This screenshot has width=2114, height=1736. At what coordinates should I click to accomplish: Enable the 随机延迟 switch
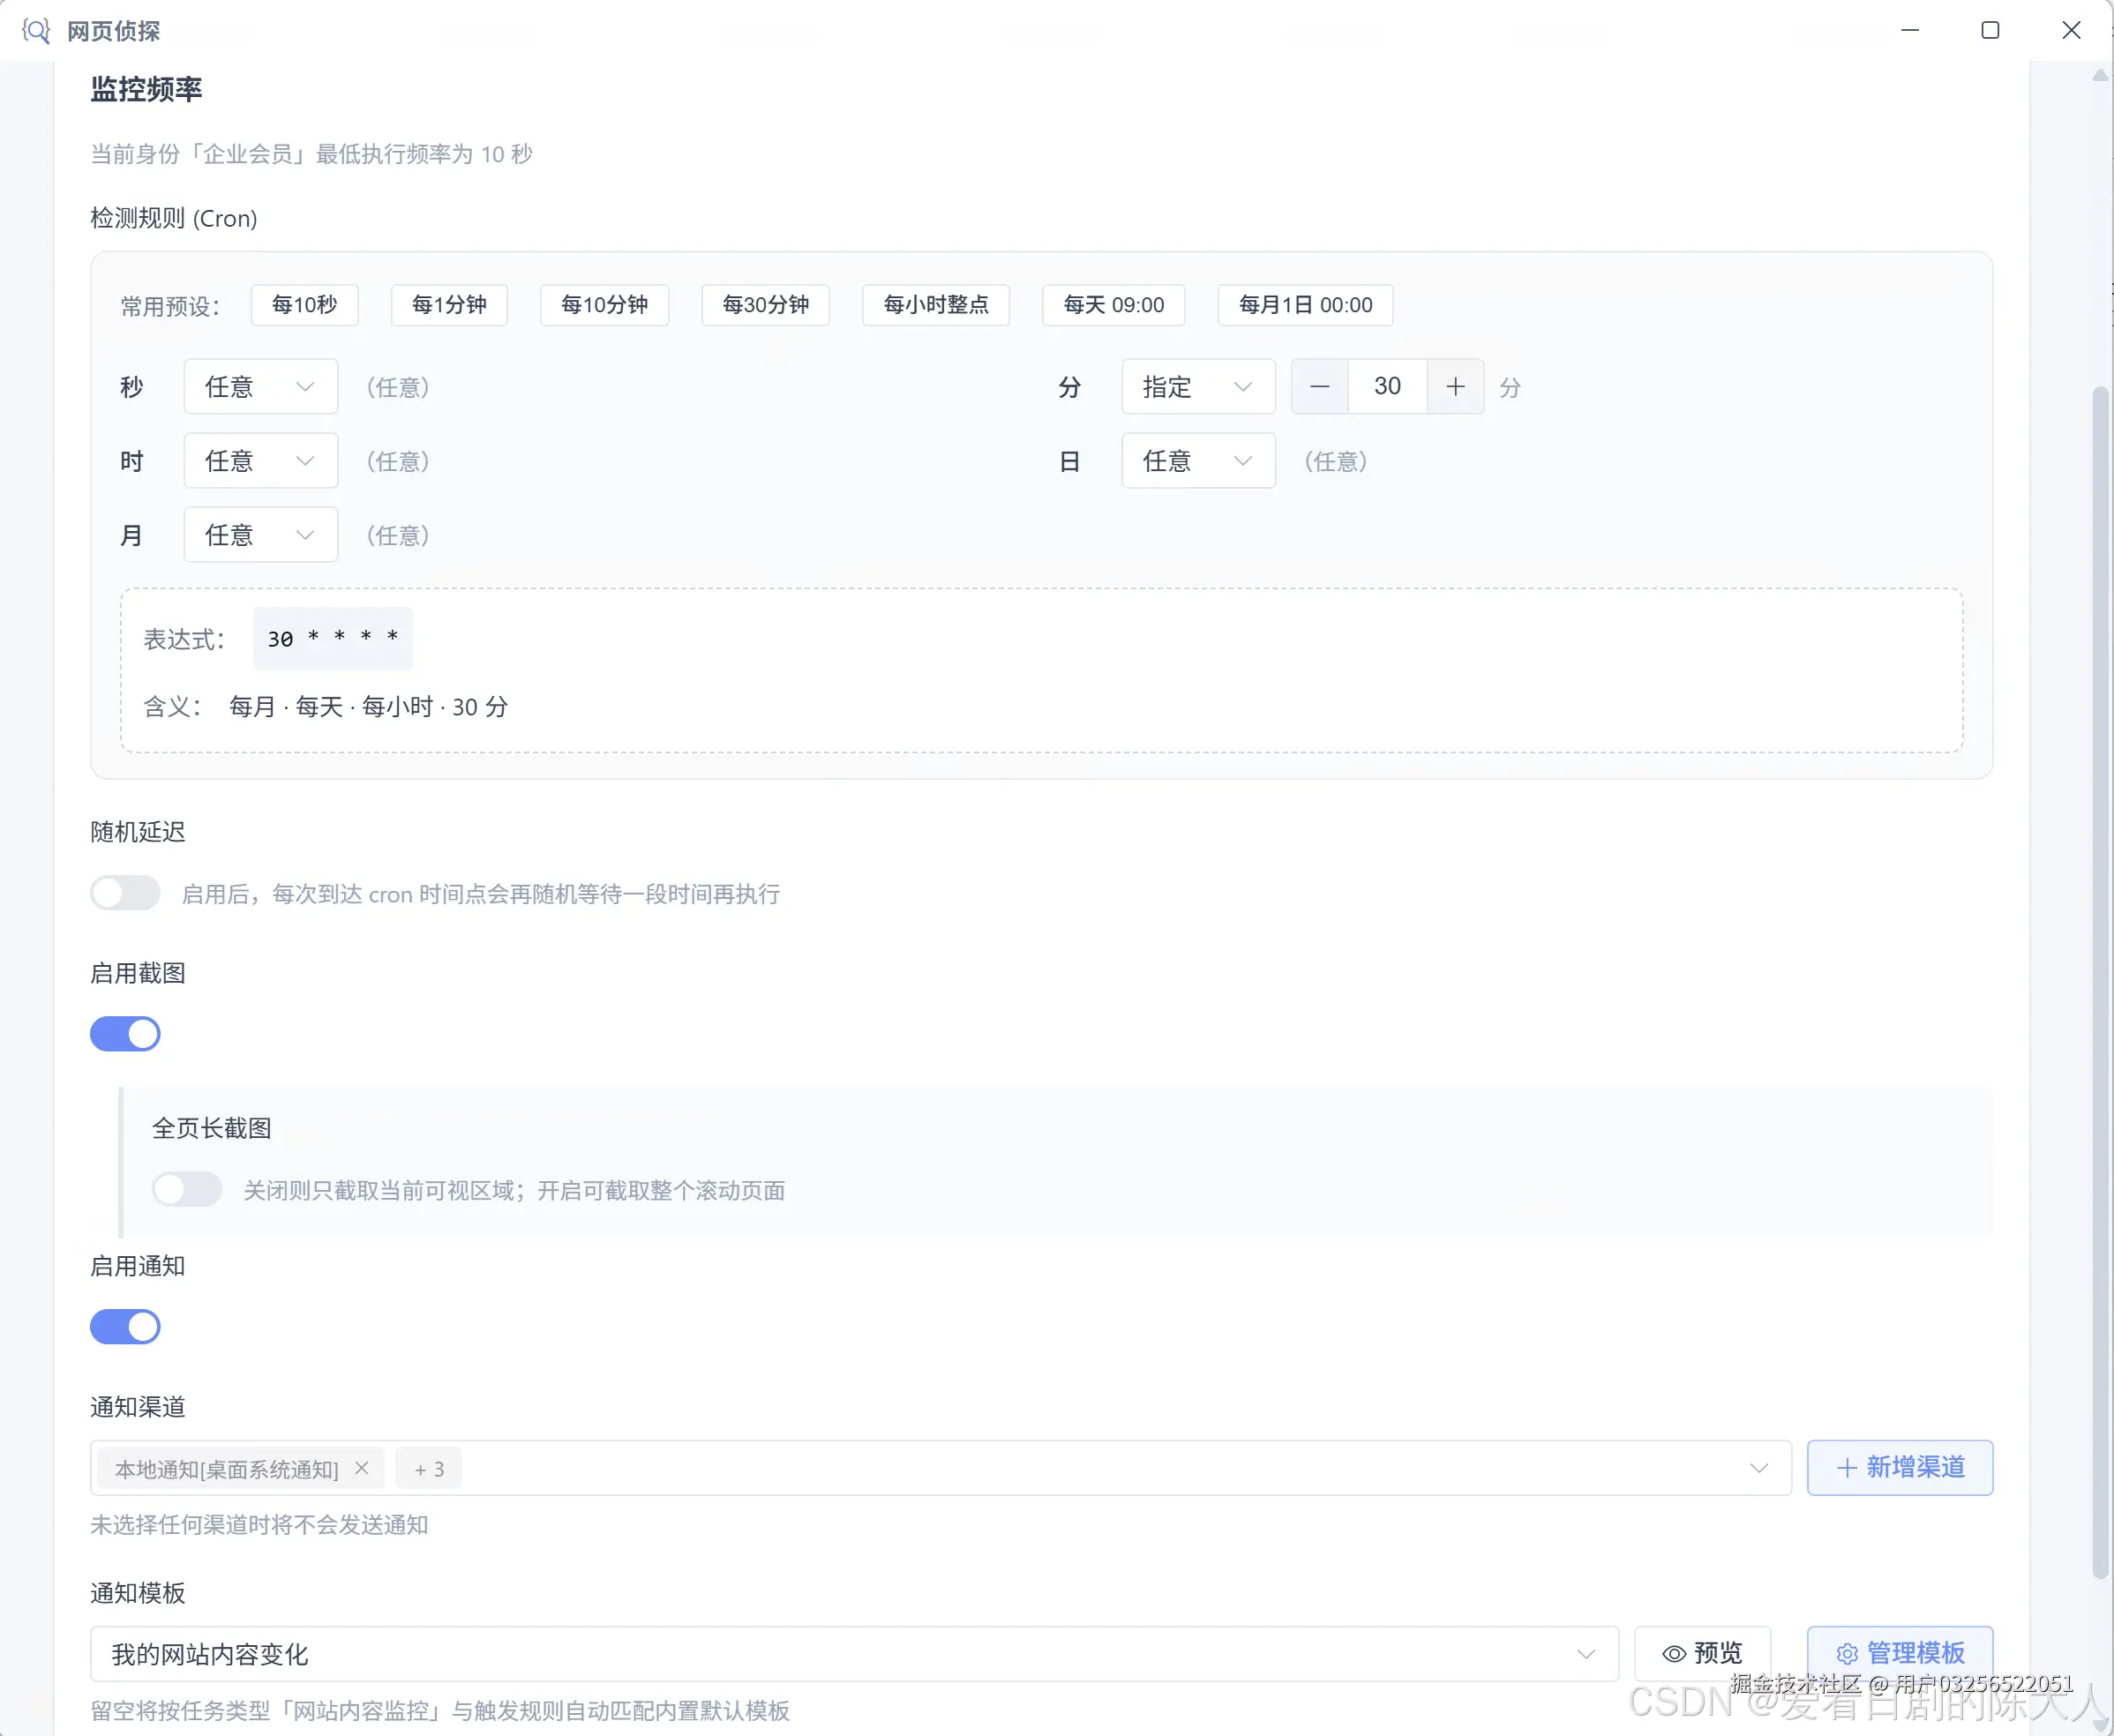coord(125,893)
